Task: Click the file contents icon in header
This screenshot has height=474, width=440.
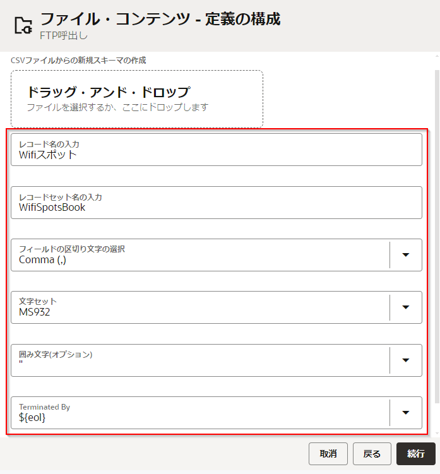Action: [x=23, y=25]
